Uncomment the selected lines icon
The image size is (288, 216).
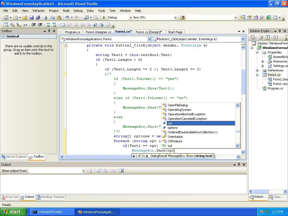pyautogui.click(x=55, y=25)
